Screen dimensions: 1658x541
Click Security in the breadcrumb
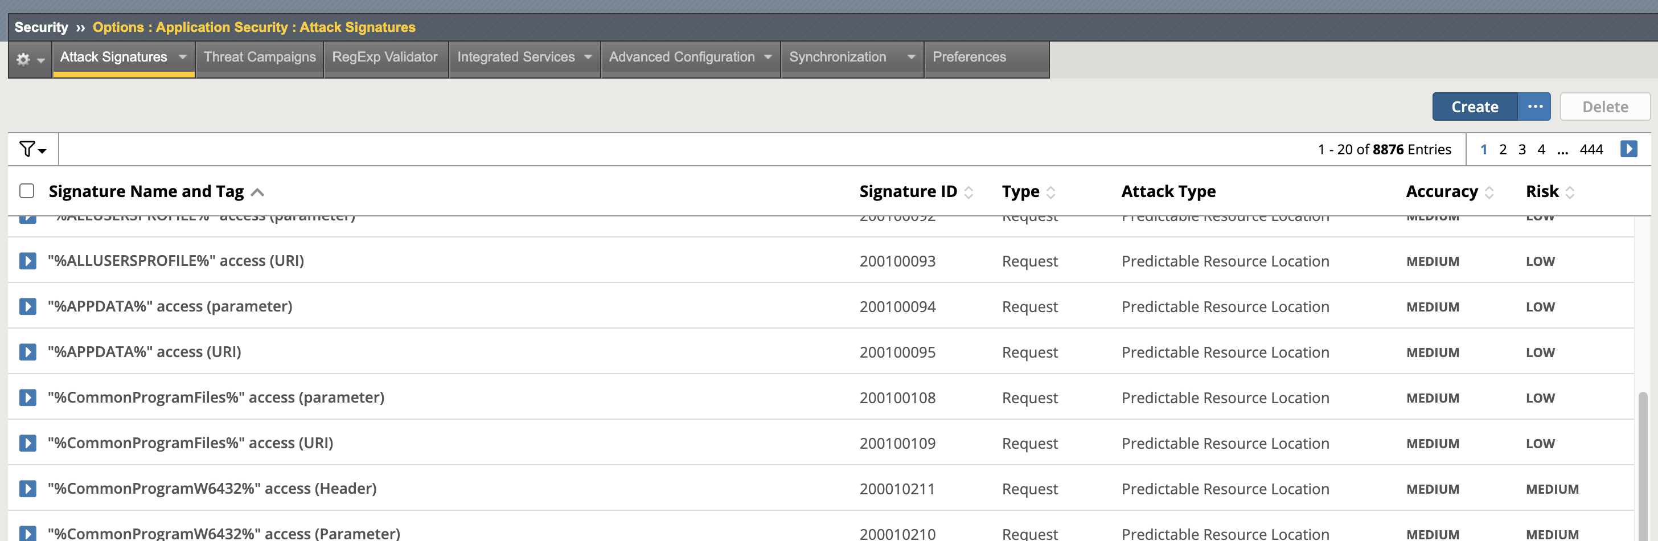point(41,27)
